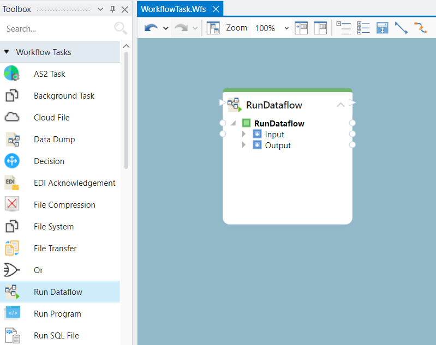Click the Undo arrow in the toolbar
The height and width of the screenshot is (345, 436).
click(x=151, y=28)
